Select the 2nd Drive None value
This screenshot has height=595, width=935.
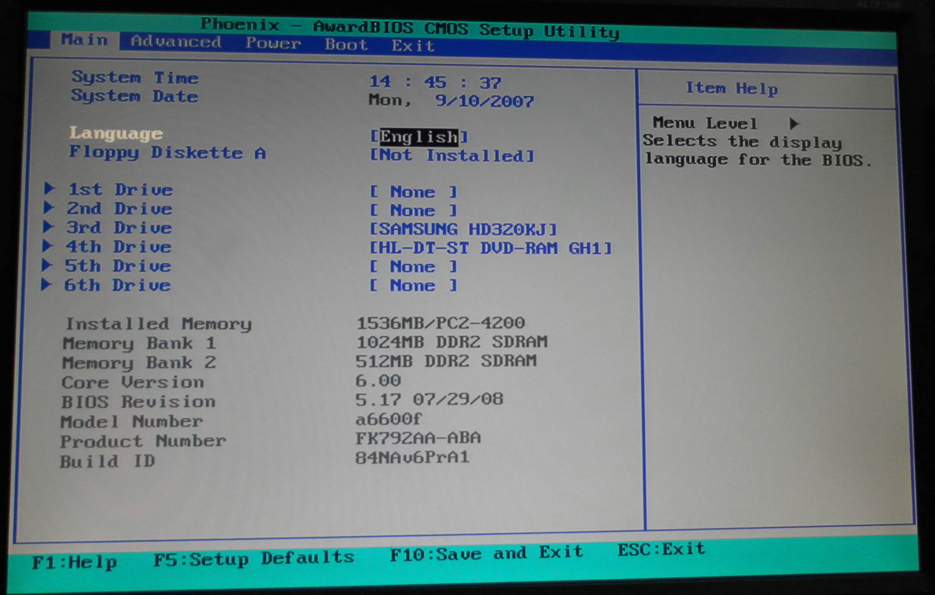[413, 210]
